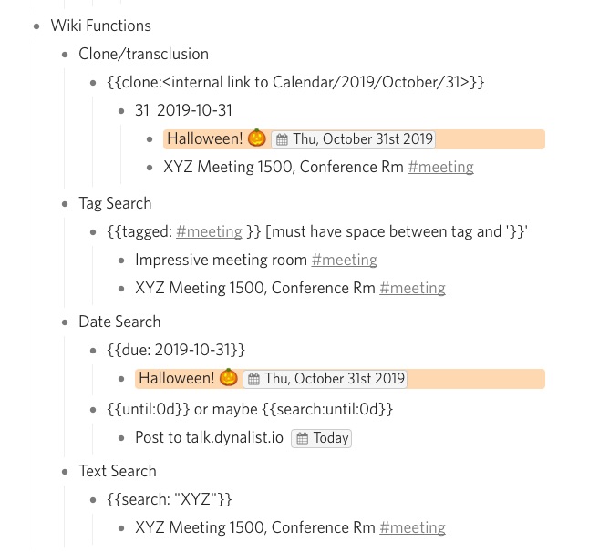This screenshot has height=552, width=589.
Task: Click the calendar icon on first Halloween date
Action: 282,139
